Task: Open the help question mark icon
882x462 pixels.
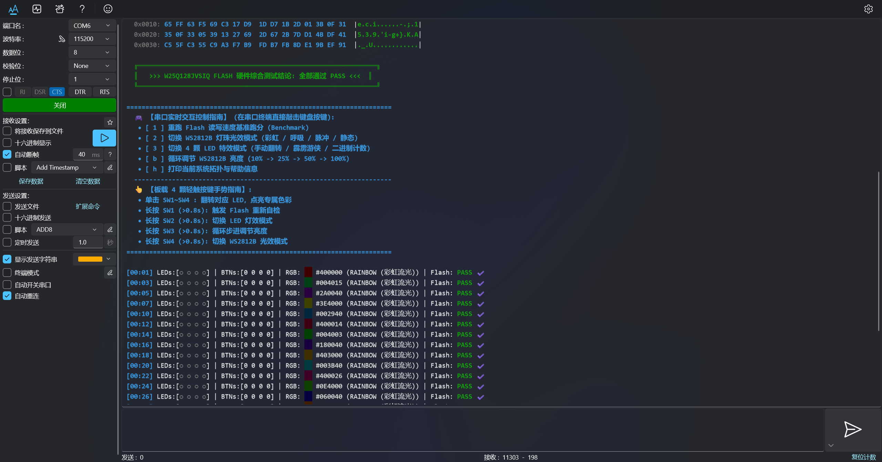Action: 82,9
